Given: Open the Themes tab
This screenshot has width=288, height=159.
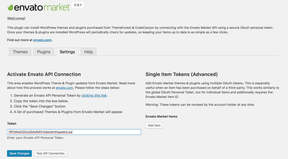Looking at the screenshot, I should 20,52.
